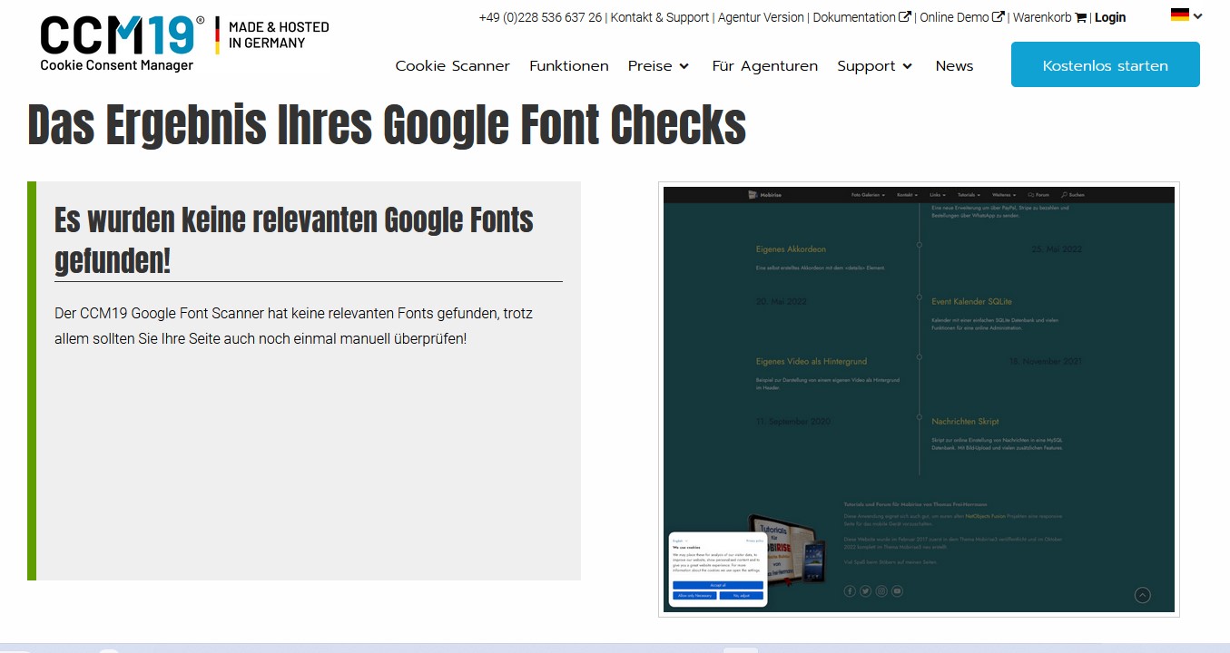
Task: Open the News page
Action: [954, 66]
